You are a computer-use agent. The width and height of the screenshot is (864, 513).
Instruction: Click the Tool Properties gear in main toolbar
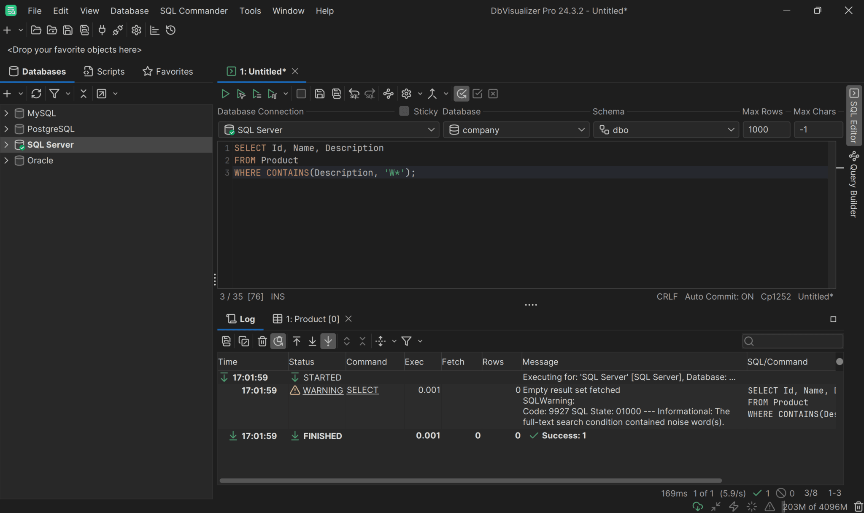(x=136, y=30)
